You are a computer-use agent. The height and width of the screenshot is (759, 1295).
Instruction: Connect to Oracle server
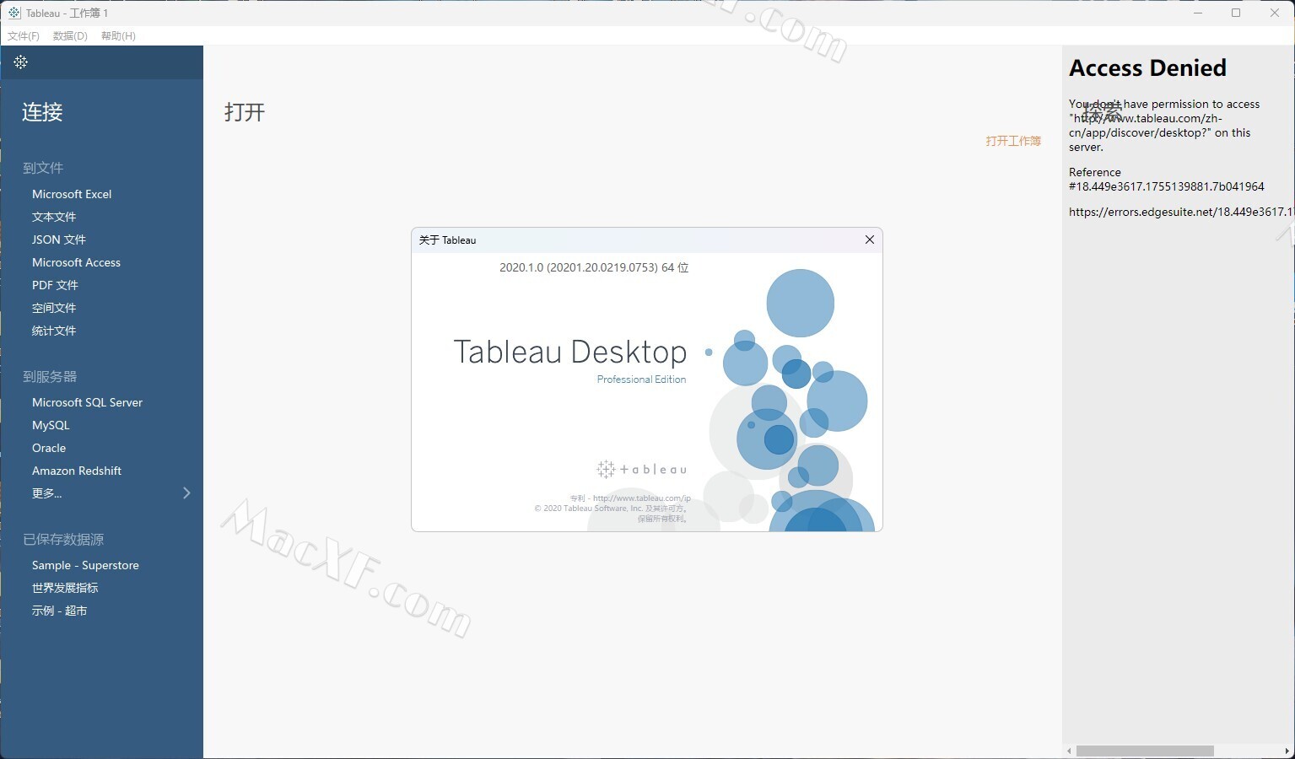[49, 448]
